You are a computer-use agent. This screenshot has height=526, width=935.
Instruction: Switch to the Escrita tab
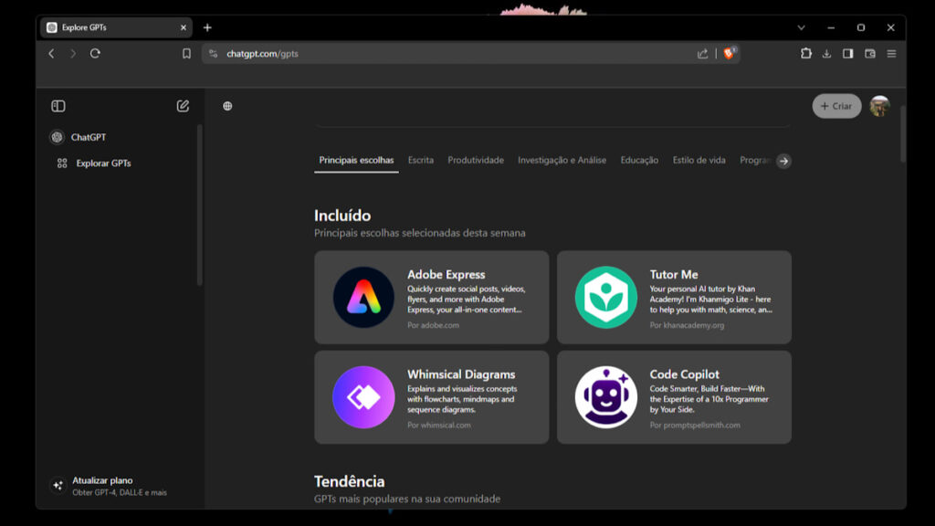click(420, 161)
